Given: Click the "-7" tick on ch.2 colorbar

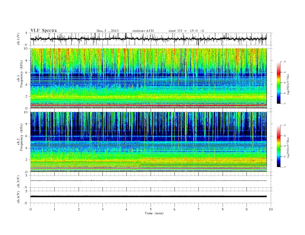Looking at the screenshot, I should [284, 167].
